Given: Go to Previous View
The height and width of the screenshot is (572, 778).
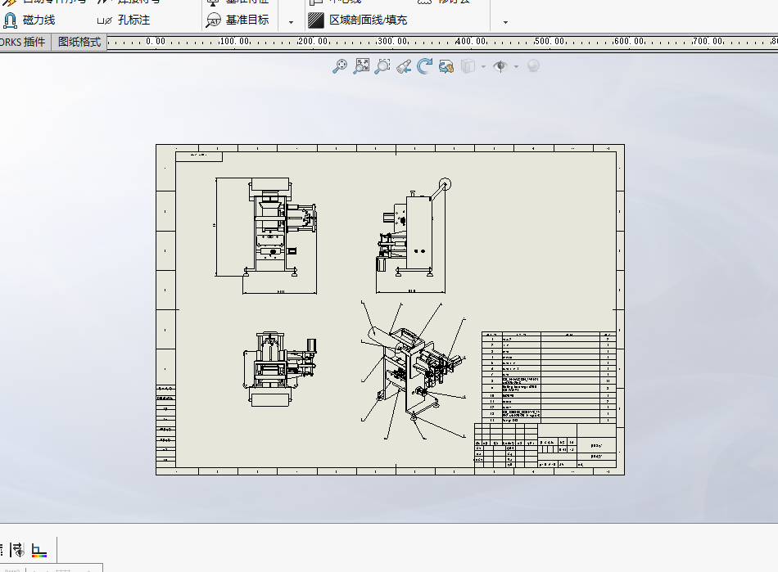Looking at the screenshot, I should (x=404, y=66).
